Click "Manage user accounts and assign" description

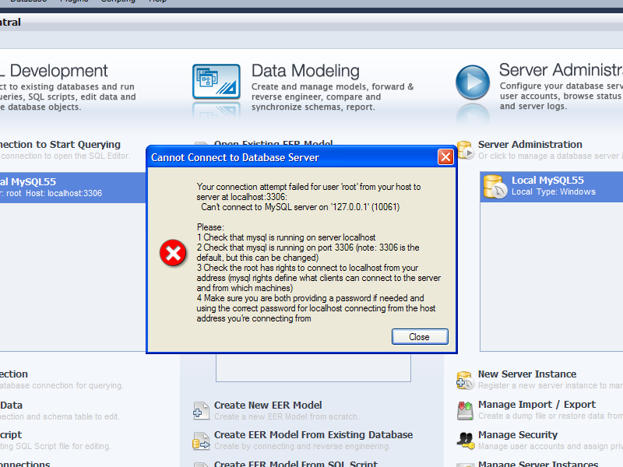[x=551, y=446]
